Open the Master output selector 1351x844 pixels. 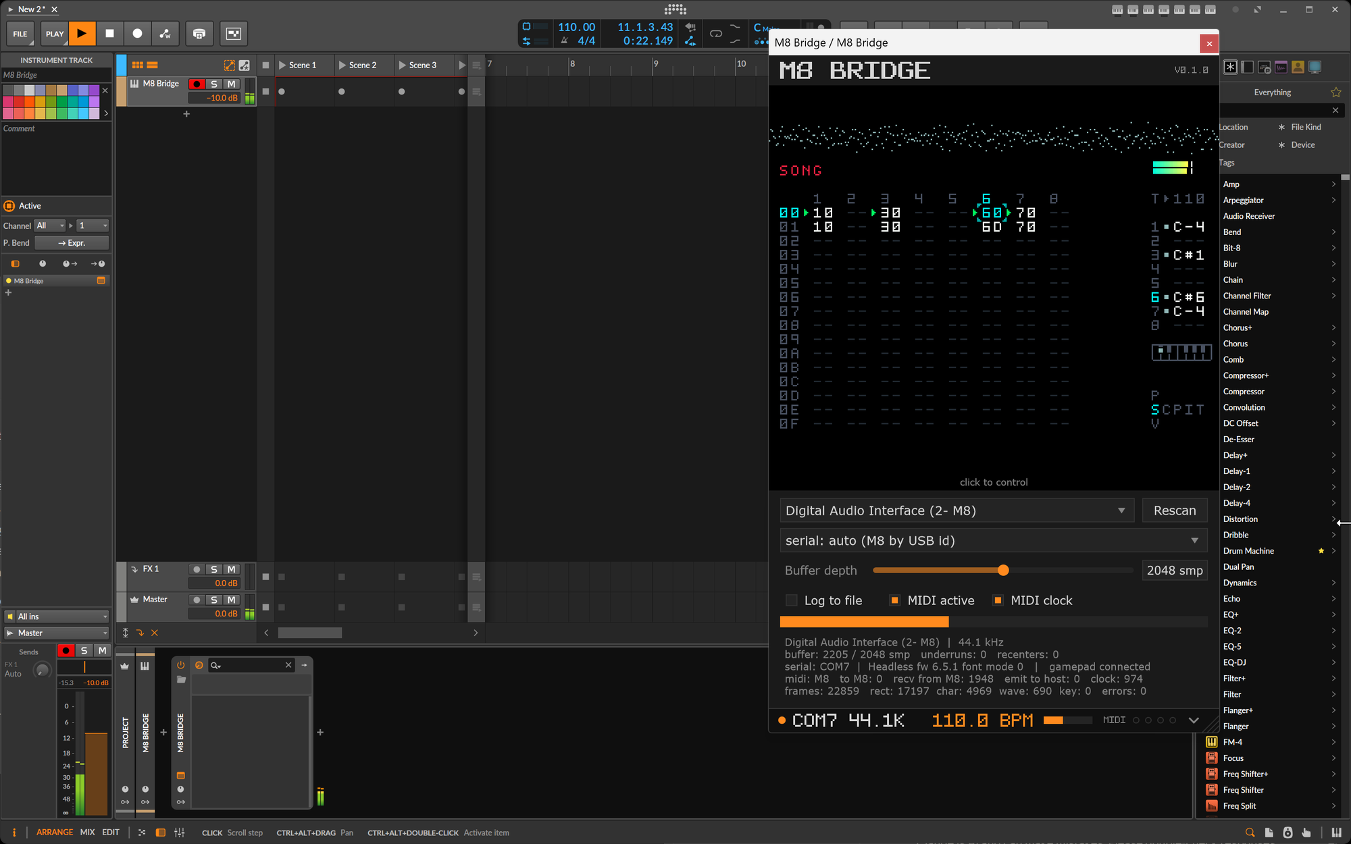point(57,633)
